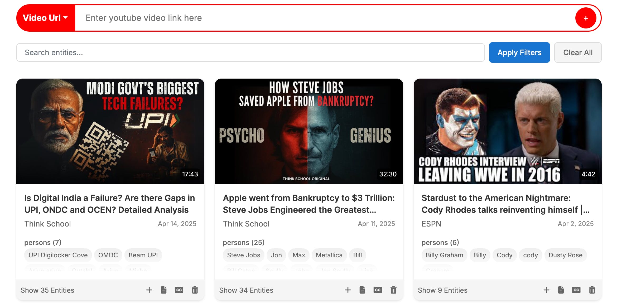Expand Show 9 Entities
The height and width of the screenshot is (308, 617).
tap(442, 290)
